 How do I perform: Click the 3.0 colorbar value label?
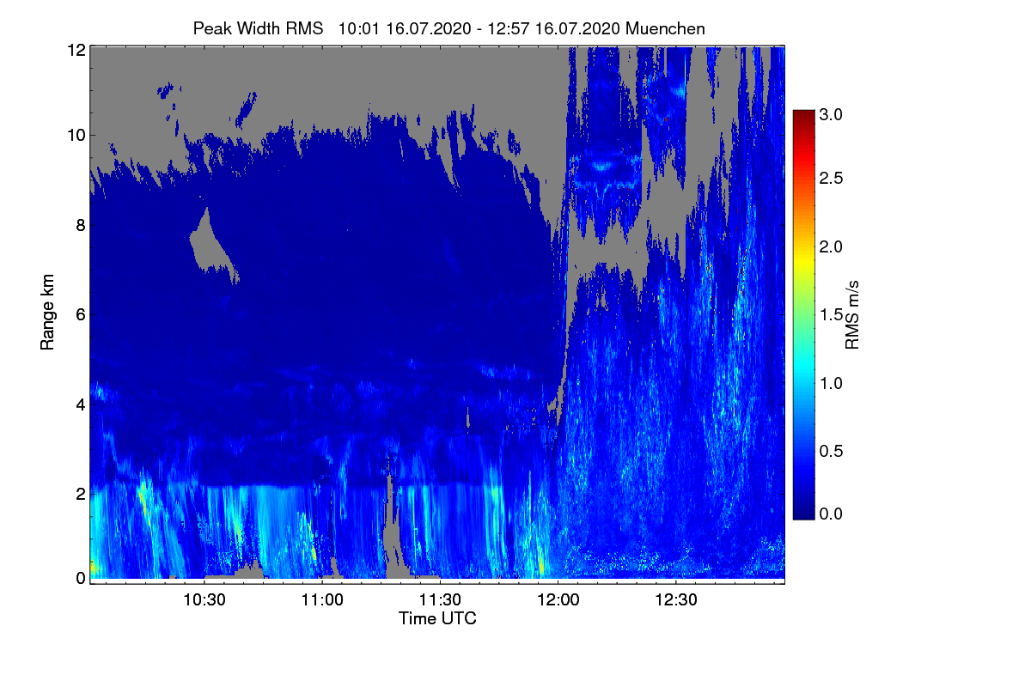coord(832,114)
